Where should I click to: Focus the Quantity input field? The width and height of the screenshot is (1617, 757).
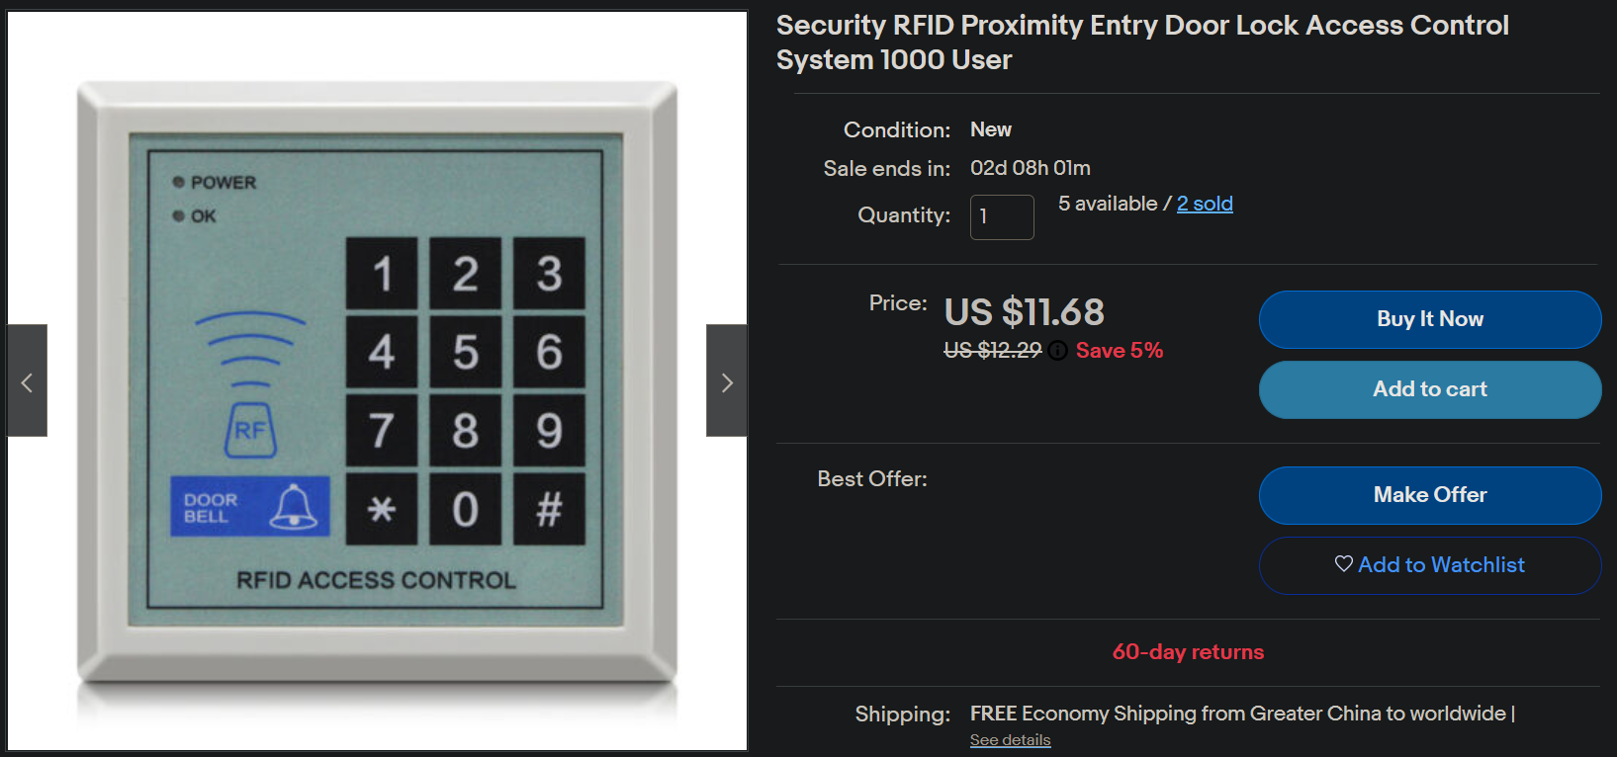tap(1002, 216)
